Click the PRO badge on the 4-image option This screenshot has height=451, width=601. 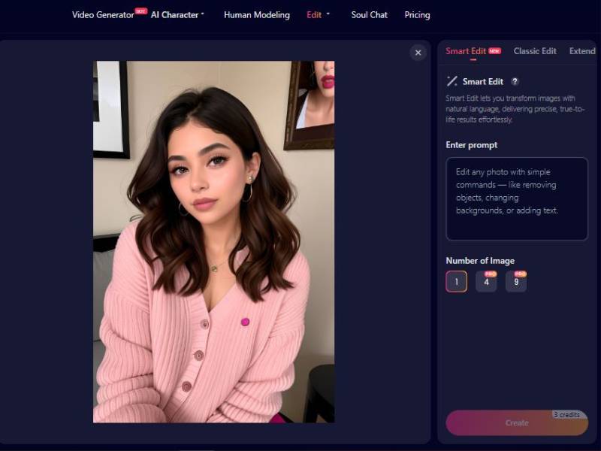[x=491, y=273]
